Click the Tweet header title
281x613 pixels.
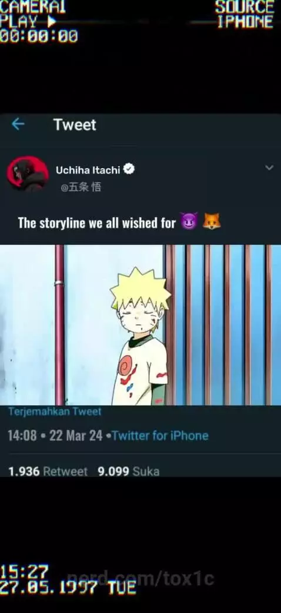click(75, 125)
